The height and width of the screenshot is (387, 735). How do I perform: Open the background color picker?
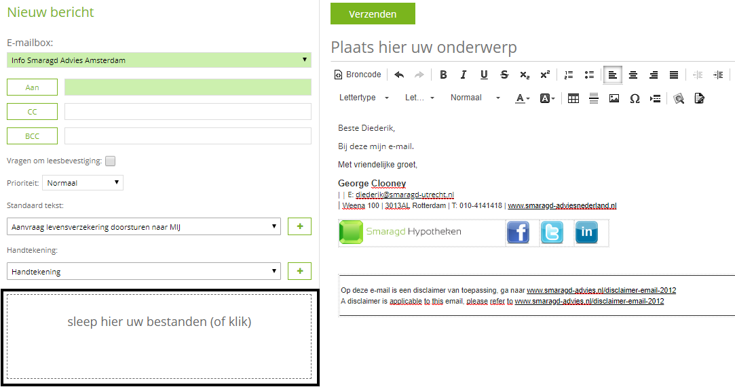[547, 98]
